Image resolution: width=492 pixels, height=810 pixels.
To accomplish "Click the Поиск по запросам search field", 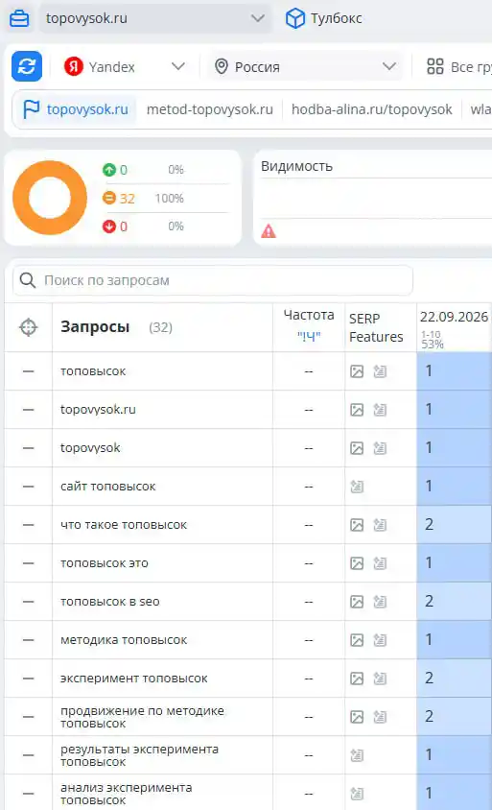I will click(x=213, y=280).
